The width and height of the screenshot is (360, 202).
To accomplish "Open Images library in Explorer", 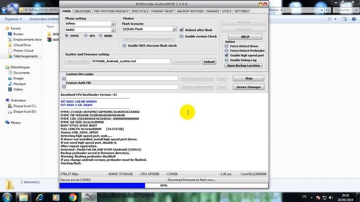I will pyautogui.click(x=16, y=79).
